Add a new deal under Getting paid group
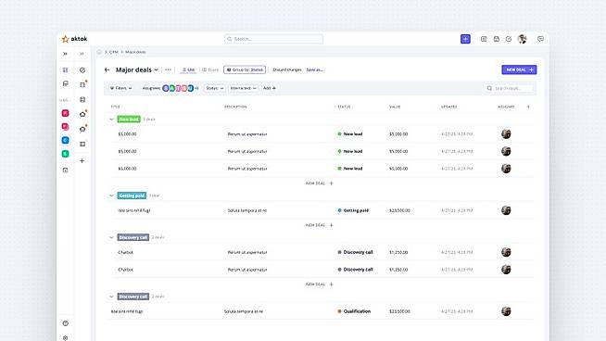 pos(320,225)
